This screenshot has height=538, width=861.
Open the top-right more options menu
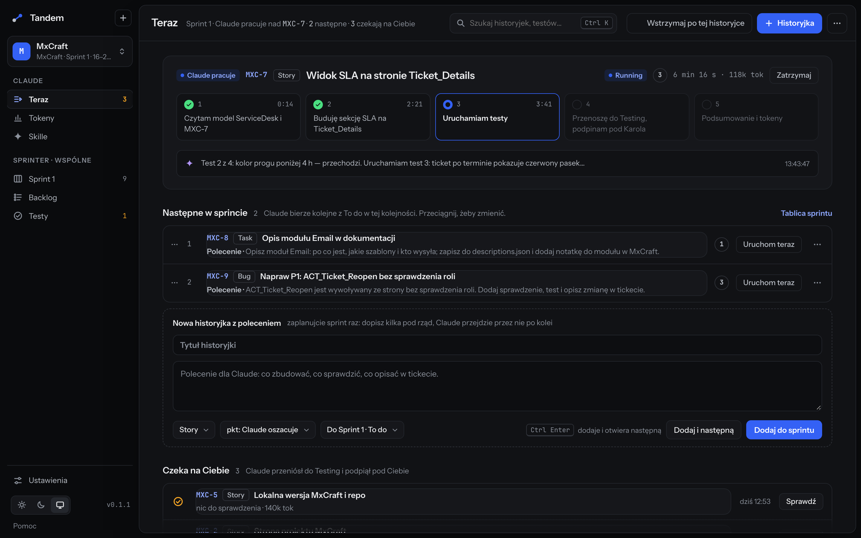tap(837, 23)
